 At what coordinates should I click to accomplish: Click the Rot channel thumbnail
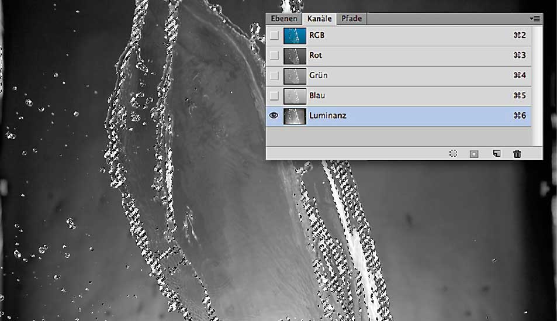coord(295,56)
